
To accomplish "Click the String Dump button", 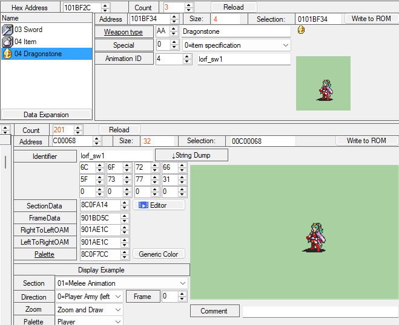I will tap(191, 155).
